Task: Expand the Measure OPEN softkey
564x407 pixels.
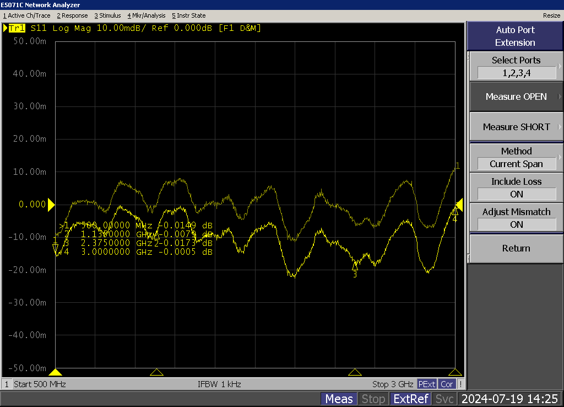Action: tap(516, 97)
